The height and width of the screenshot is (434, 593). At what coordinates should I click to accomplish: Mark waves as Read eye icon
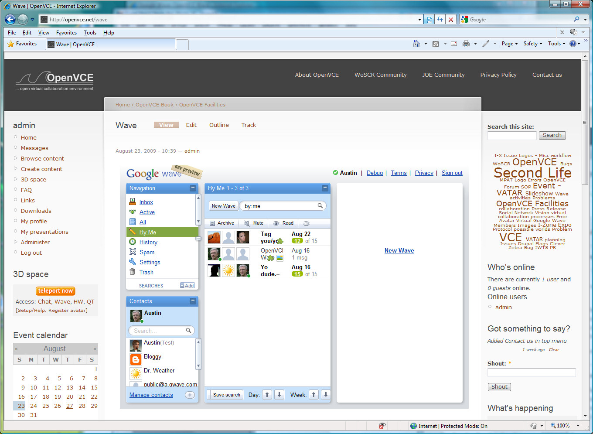tap(276, 223)
